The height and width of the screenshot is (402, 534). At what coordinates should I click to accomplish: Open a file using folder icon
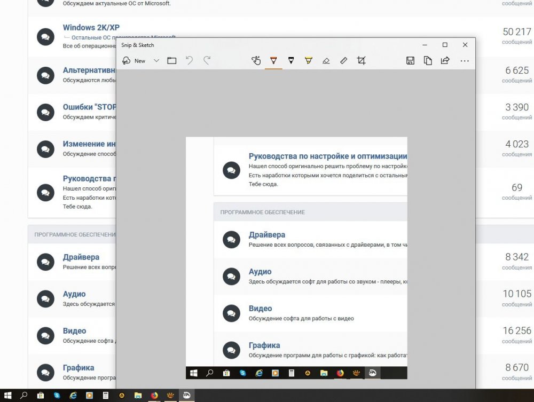tap(172, 61)
